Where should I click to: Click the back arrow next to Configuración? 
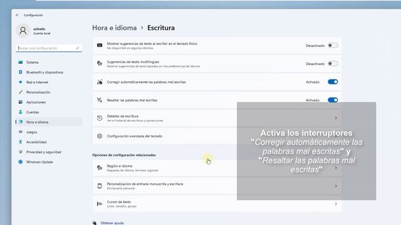click(18, 15)
